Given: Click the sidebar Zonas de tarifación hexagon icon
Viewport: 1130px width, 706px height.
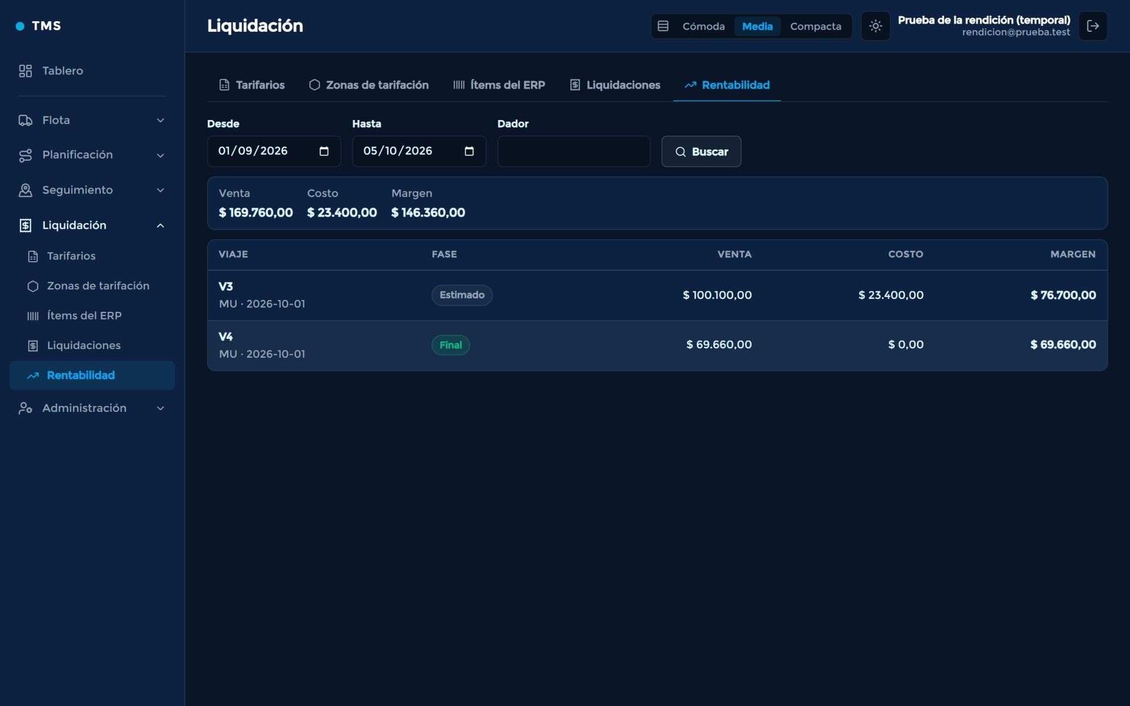Looking at the screenshot, I should click(33, 286).
